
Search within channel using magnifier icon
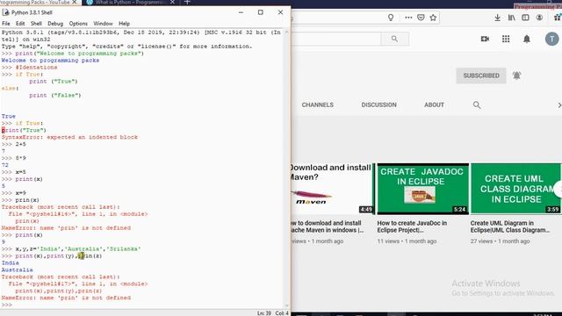[x=477, y=105]
